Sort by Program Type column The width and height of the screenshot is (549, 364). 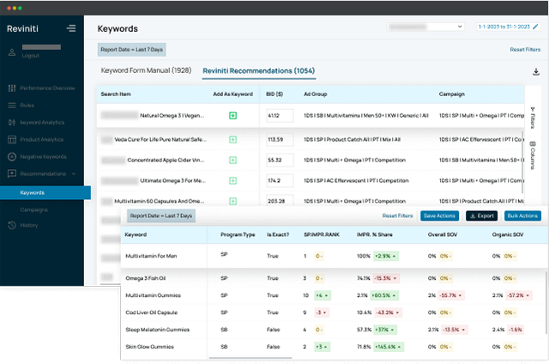[x=238, y=234]
